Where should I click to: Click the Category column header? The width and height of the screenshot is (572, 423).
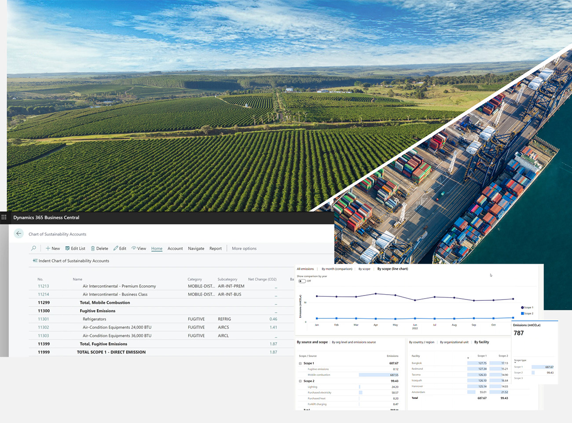194,279
